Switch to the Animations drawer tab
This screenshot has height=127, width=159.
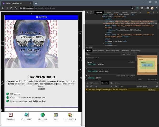click(x=94, y=83)
